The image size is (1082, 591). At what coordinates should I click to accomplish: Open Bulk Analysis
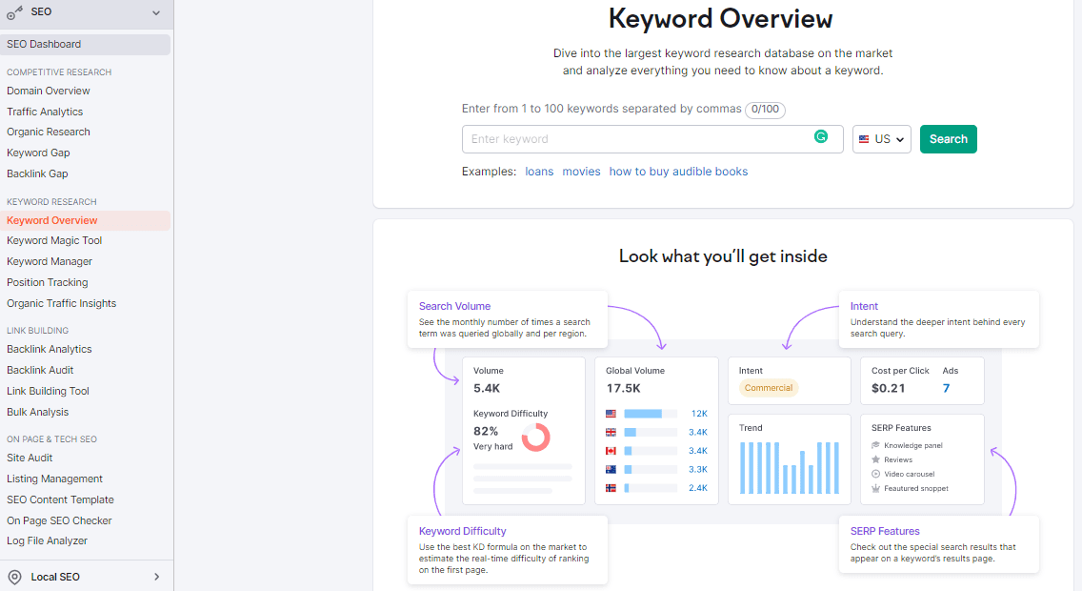pos(38,412)
